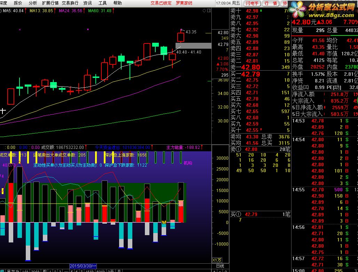
Task: Click the 14:55 trade with volume 500
Action: [x=338, y=190]
